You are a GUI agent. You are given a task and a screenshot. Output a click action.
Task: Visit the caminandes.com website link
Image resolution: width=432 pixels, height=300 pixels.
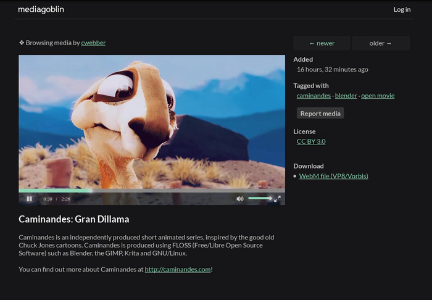[x=178, y=269]
